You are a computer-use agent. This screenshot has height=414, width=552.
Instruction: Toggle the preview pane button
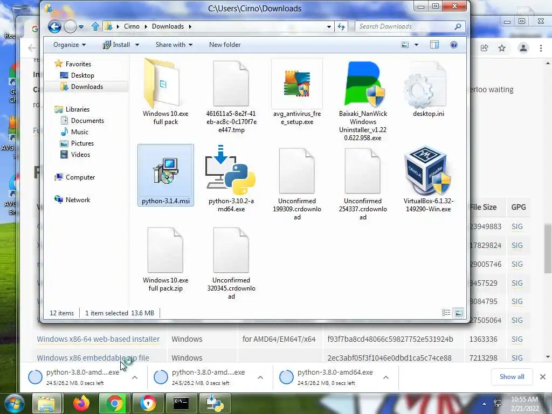[x=434, y=45]
